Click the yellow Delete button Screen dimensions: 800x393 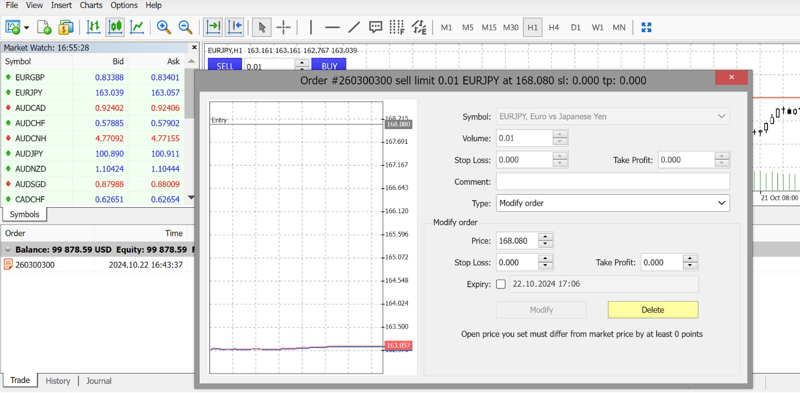coord(652,310)
